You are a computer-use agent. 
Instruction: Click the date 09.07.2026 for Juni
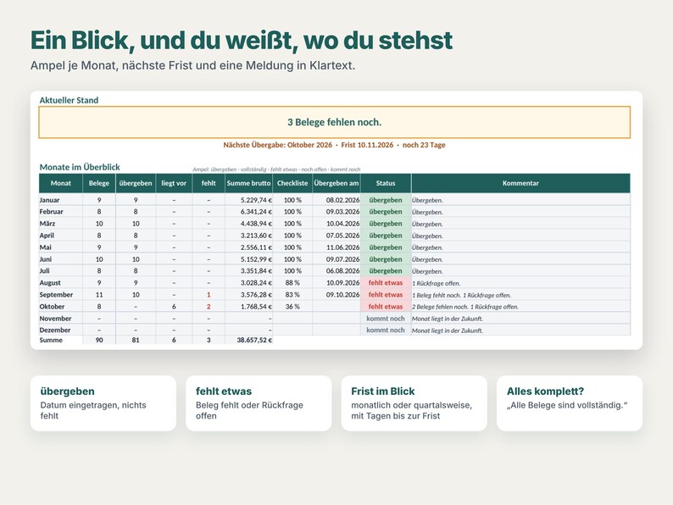pyautogui.click(x=342, y=259)
